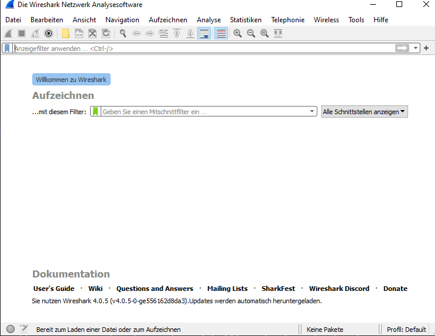Open the Statistiken menu
The height and width of the screenshot is (336, 435).
tap(246, 20)
